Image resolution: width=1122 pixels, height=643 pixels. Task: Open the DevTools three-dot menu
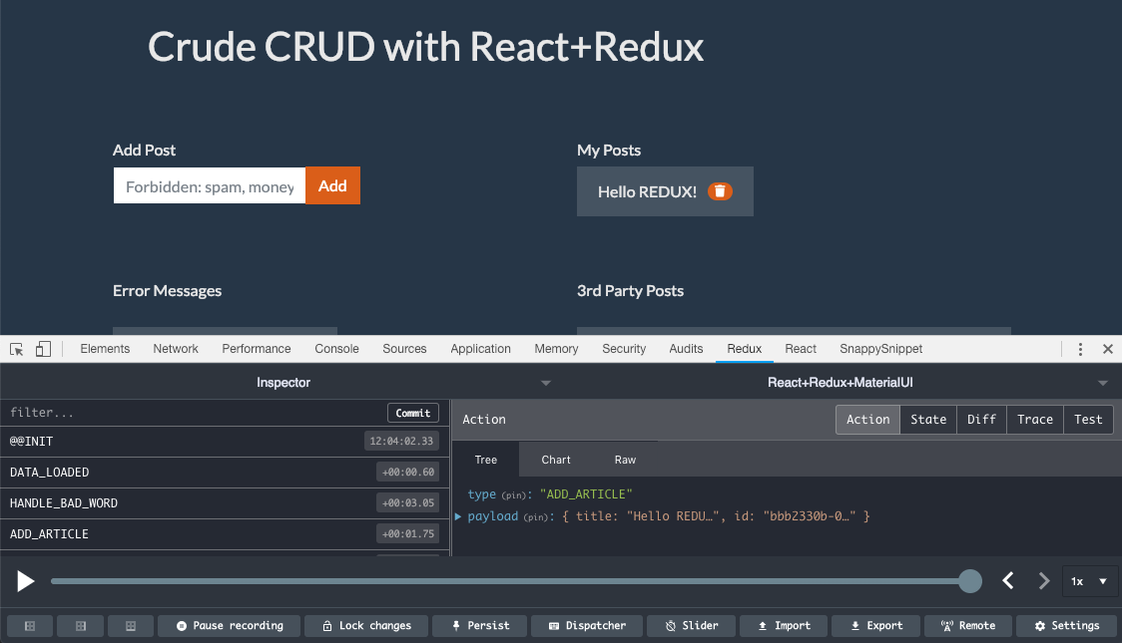click(1080, 349)
